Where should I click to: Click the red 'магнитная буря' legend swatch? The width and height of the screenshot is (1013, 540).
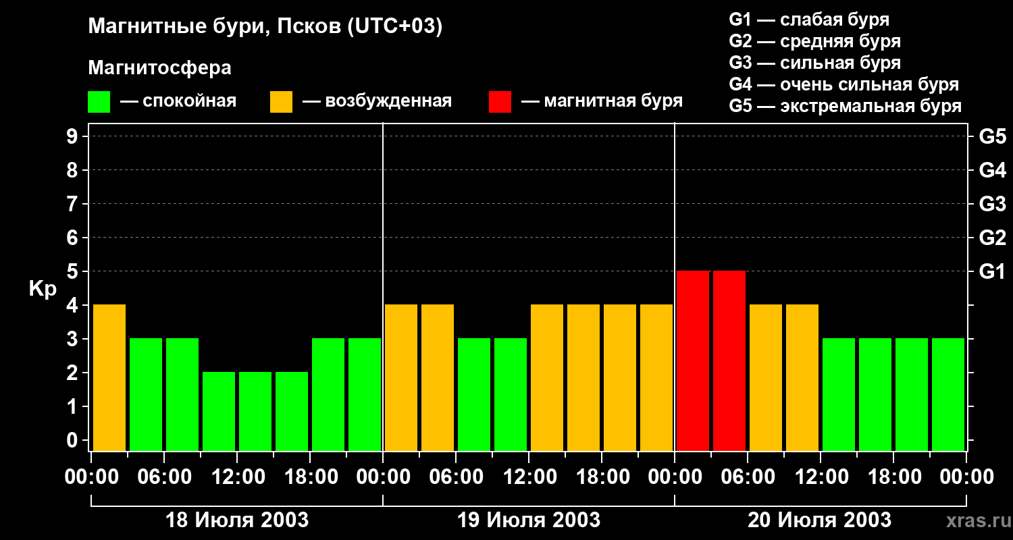coord(500,102)
